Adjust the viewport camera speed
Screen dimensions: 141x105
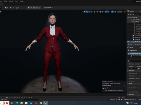[x=120, y=12]
